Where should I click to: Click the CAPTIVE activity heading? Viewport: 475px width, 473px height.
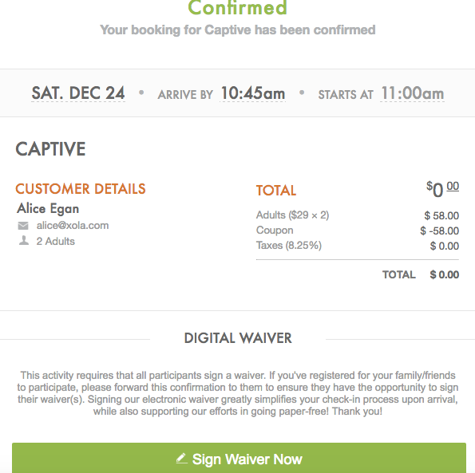pos(50,149)
